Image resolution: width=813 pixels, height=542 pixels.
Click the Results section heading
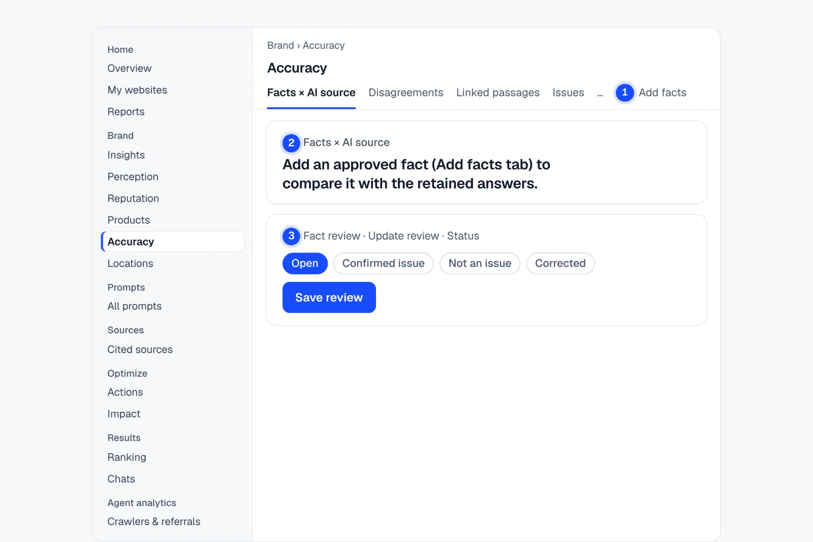point(124,438)
